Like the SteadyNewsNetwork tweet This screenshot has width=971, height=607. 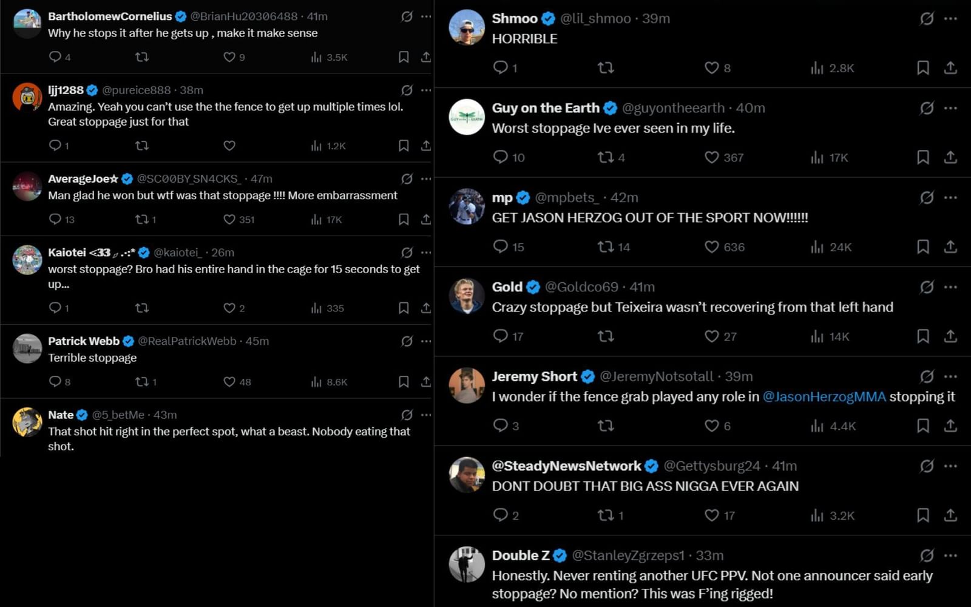point(712,515)
